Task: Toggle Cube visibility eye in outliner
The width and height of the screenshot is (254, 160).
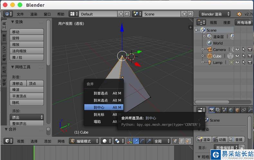Action: tap(237, 56)
